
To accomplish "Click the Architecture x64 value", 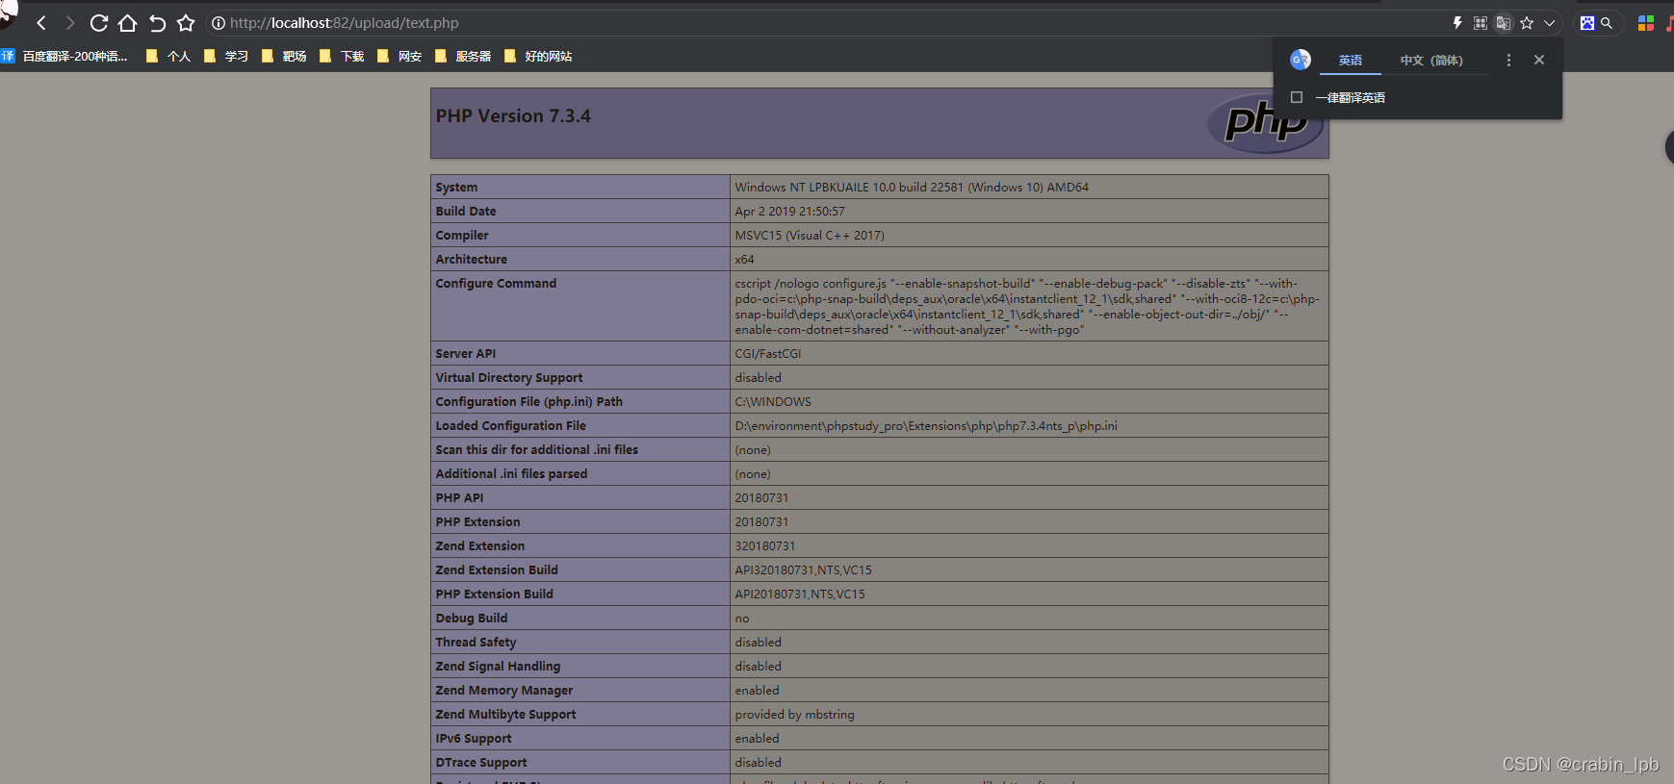I will click(744, 259).
